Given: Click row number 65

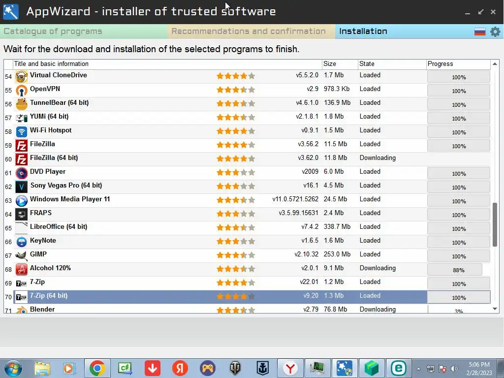Looking at the screenshot, I should click(x=8, y=228).
